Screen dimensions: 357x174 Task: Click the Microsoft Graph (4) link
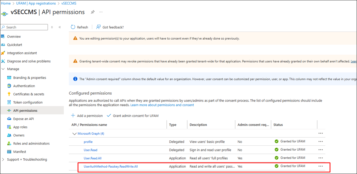coord(91,134)
